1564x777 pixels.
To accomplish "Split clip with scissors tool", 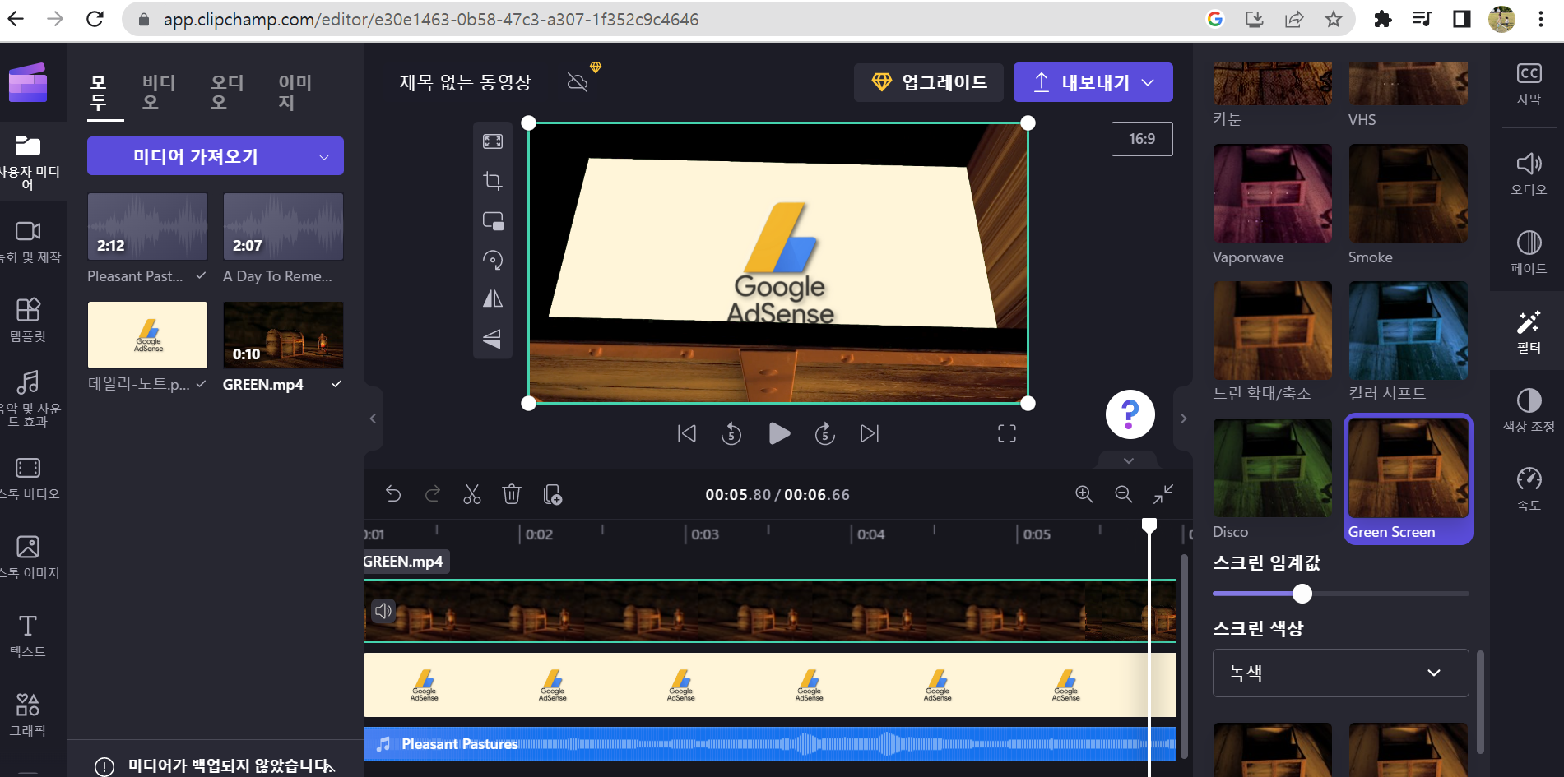I will (472, 494).
